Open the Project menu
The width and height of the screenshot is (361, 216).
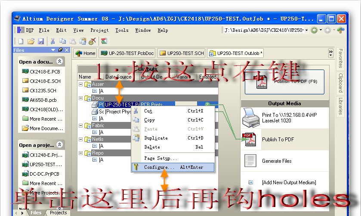coord(99,30)
